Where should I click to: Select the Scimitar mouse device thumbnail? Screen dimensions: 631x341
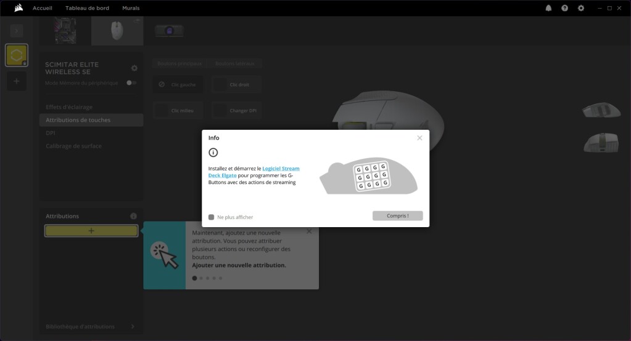pos(117,31)
